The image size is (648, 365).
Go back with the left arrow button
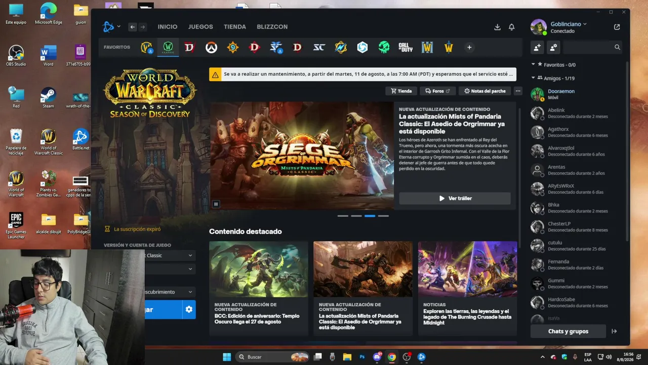click(x=133, y=27)
